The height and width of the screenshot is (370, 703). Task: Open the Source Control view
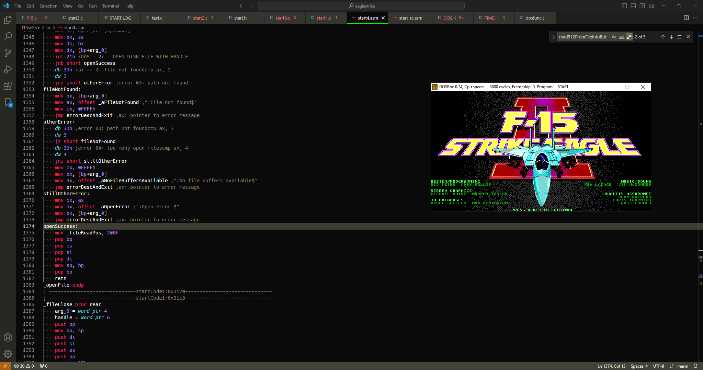pos(8,53)
